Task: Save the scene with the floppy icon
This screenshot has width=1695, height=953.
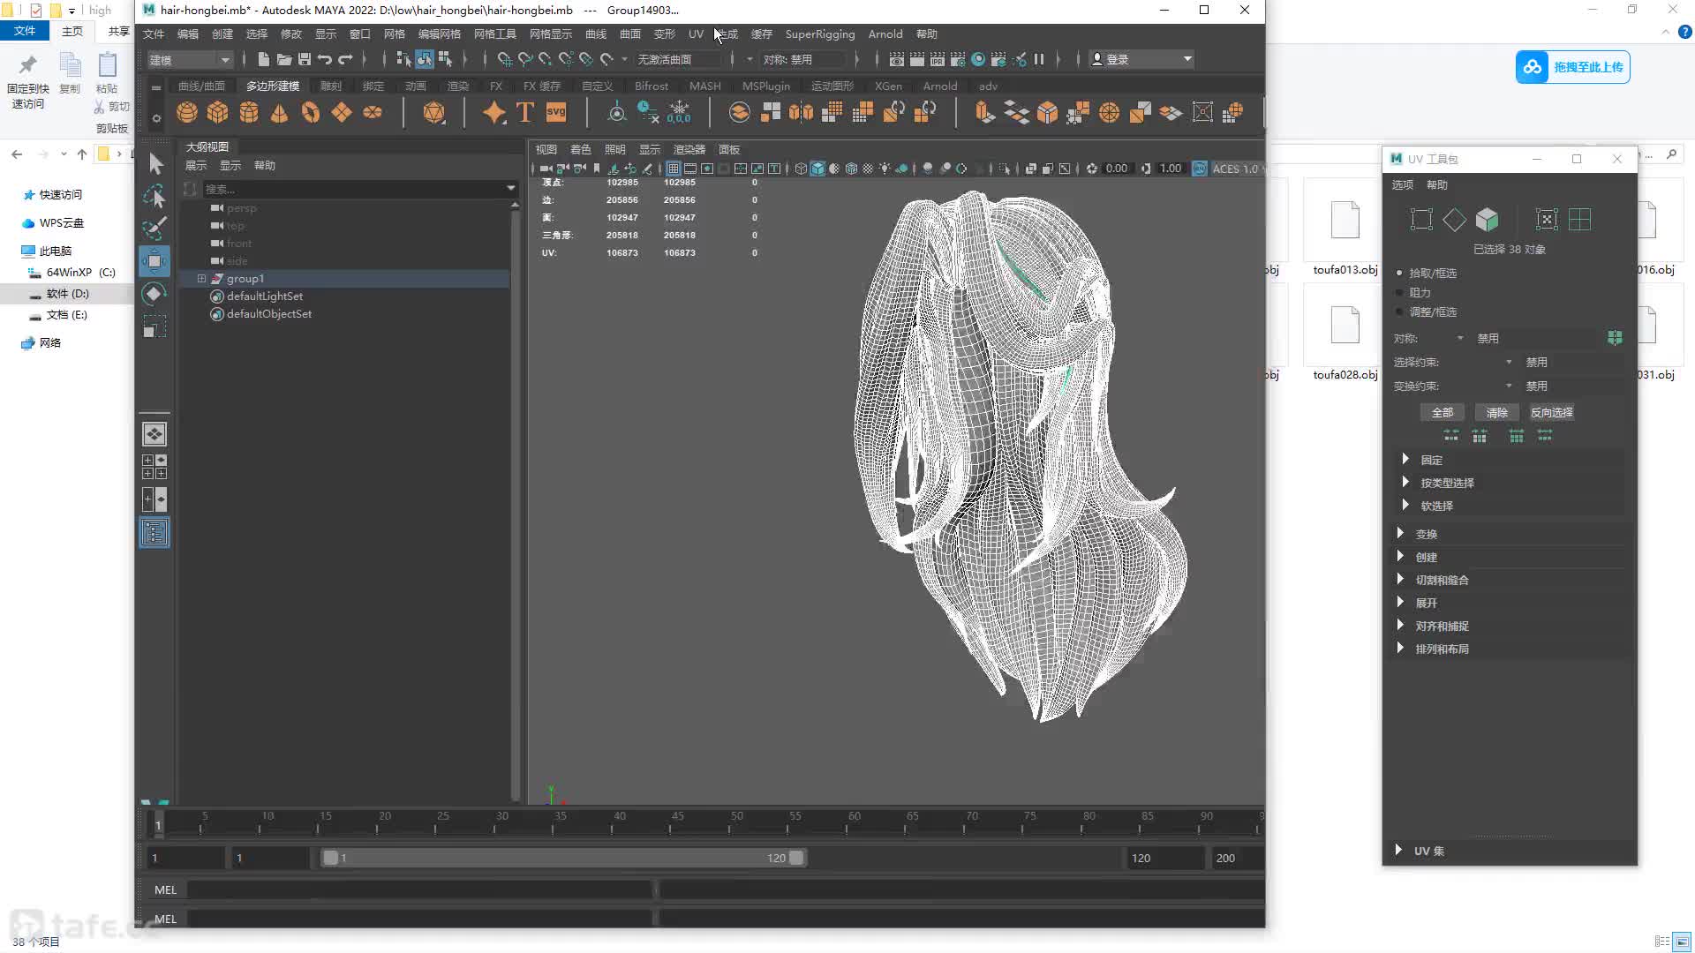Action: (305, 59)
